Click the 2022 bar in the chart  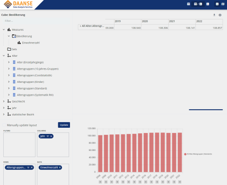[x=180, y=152]
